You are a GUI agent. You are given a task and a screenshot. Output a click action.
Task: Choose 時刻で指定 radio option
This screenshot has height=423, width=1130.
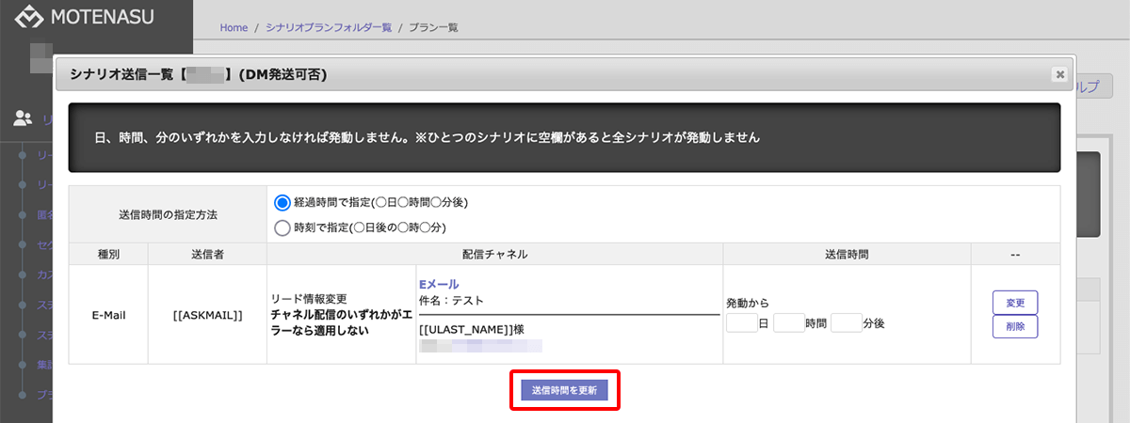click(x=282, y=227)
